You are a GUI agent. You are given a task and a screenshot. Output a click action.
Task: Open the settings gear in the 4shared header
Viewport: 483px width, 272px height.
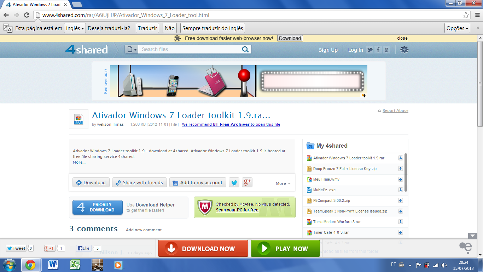[404, 50]
